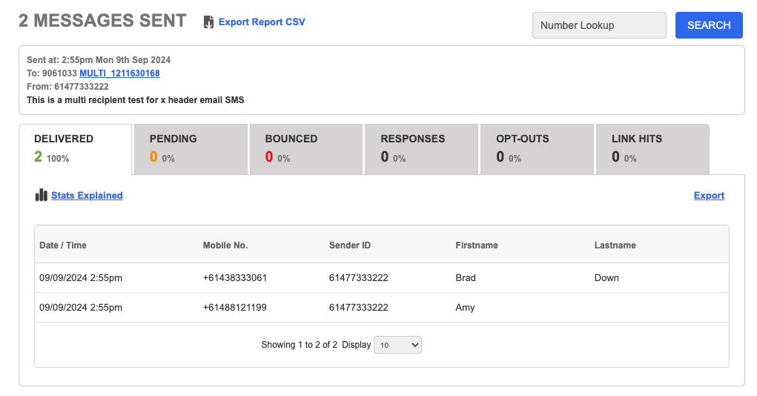Switch to the BOUNCED tab
The height and width of the screenshot is (396, 757).
coord(306,149)
